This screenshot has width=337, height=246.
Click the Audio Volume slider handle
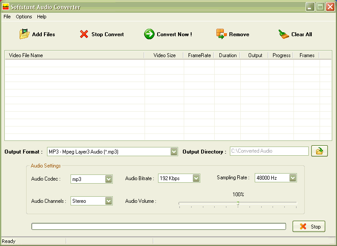(x=238, y=203)
